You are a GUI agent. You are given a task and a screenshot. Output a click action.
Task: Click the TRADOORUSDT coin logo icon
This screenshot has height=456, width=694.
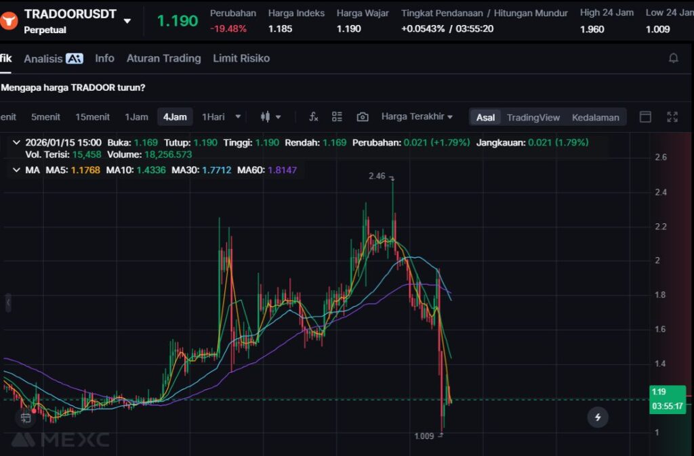coord(9,20)
